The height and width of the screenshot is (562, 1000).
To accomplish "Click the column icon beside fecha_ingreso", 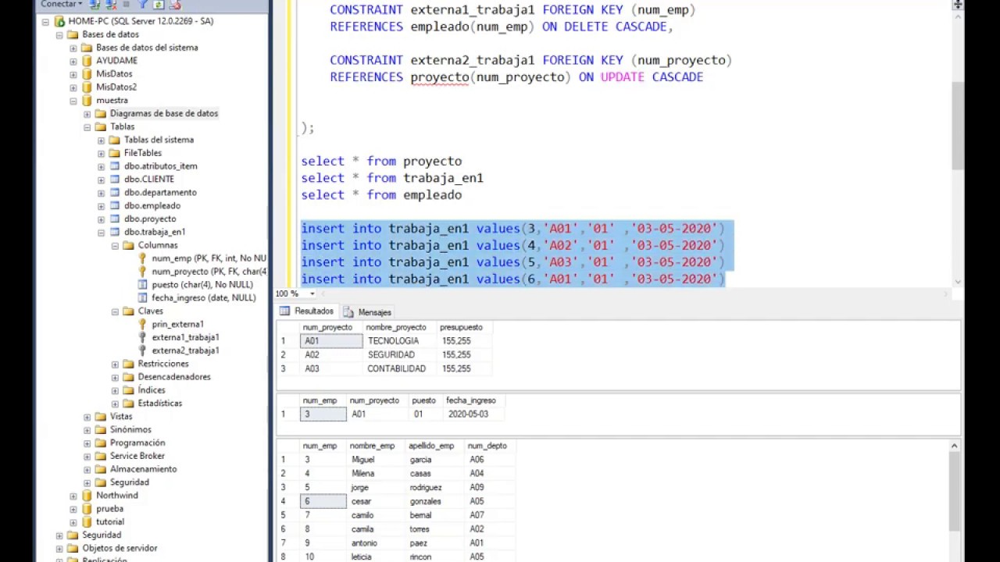I will pos(143,298).
